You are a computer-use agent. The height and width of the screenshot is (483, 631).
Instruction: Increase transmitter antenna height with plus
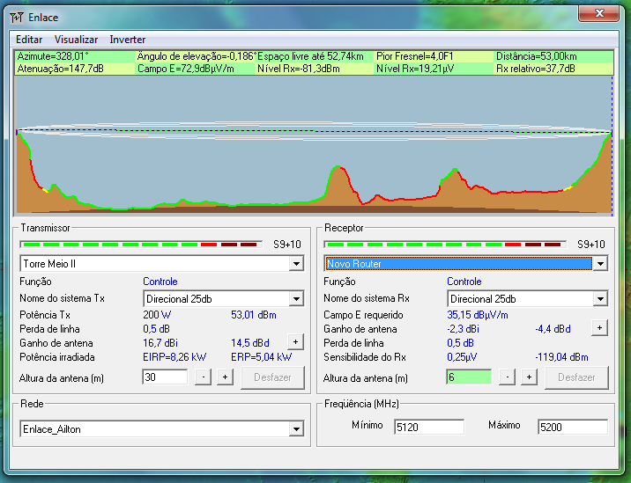[x=225, y=377]
